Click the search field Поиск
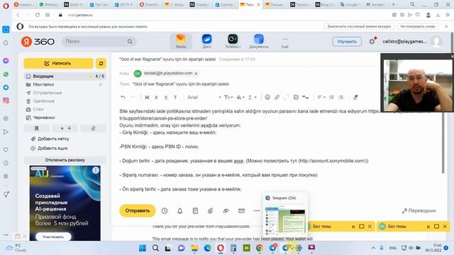Screen dimensions: 454x255 pyautogui.click(x=94, y=42)
